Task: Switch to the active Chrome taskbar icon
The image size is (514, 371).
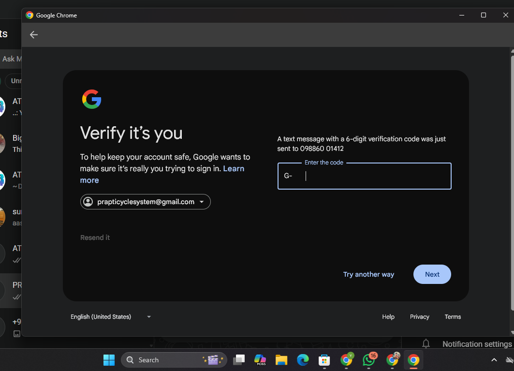Action: click(x=413, y=360)
